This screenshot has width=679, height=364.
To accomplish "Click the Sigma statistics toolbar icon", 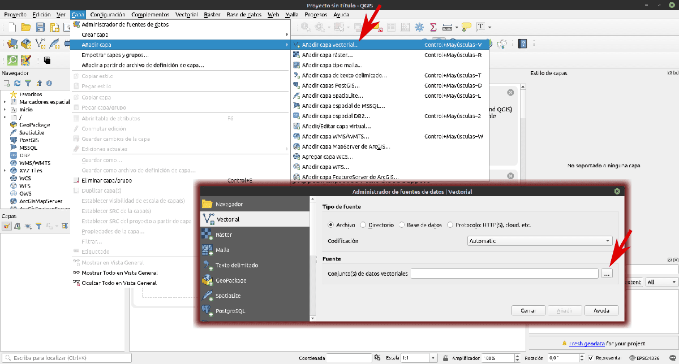I will click(x=433, y=27).
